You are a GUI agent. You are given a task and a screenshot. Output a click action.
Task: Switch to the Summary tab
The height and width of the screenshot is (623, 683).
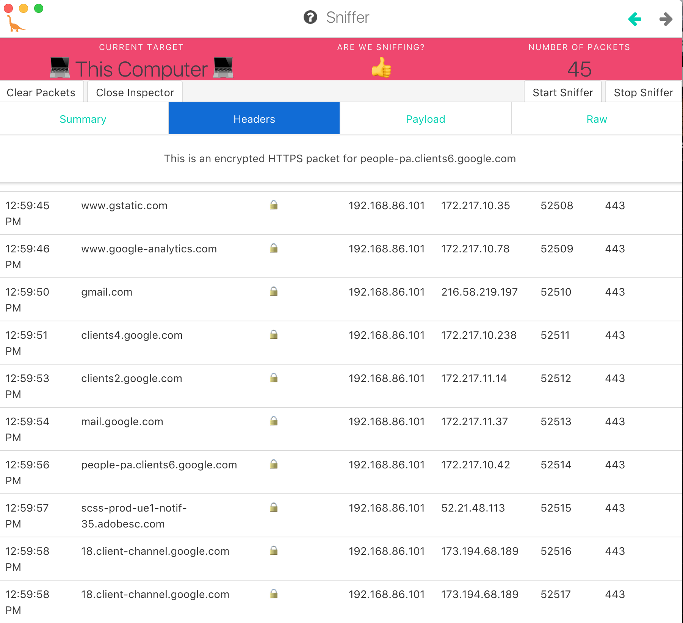pyautogui.click(x=83, y=119)
